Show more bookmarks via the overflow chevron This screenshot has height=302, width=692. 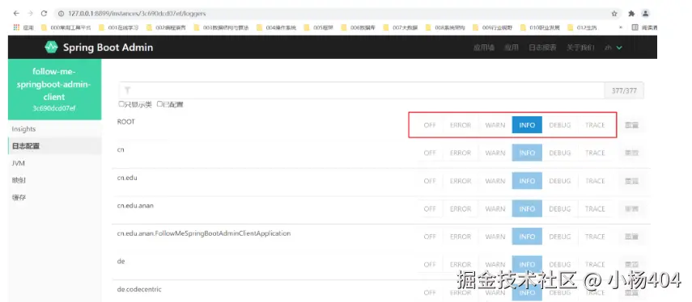(x=621, y=27)
